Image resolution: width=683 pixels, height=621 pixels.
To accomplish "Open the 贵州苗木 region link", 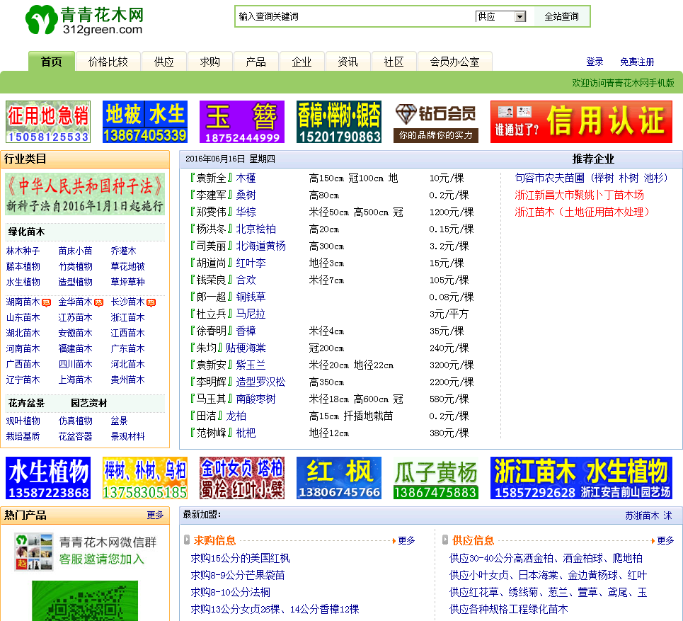I will coord(127,380).
